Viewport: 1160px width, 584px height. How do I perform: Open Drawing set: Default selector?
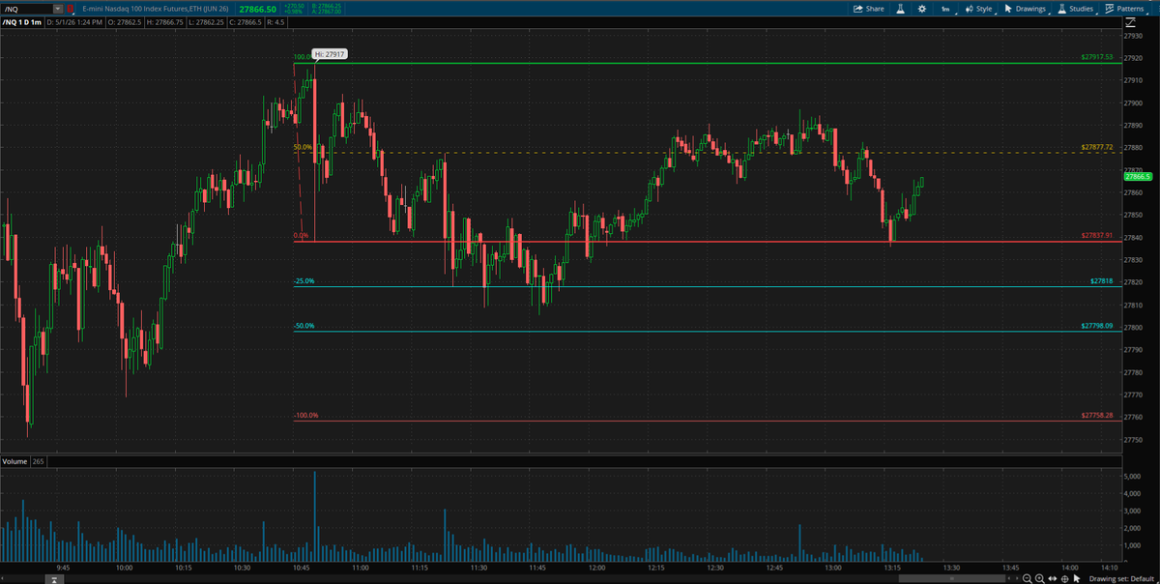[x=1119, y=578]
